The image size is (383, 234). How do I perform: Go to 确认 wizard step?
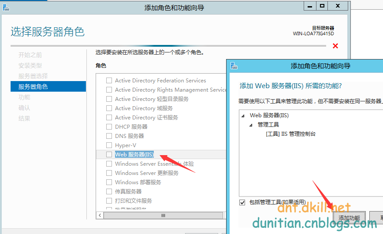(x=24, y=108)
